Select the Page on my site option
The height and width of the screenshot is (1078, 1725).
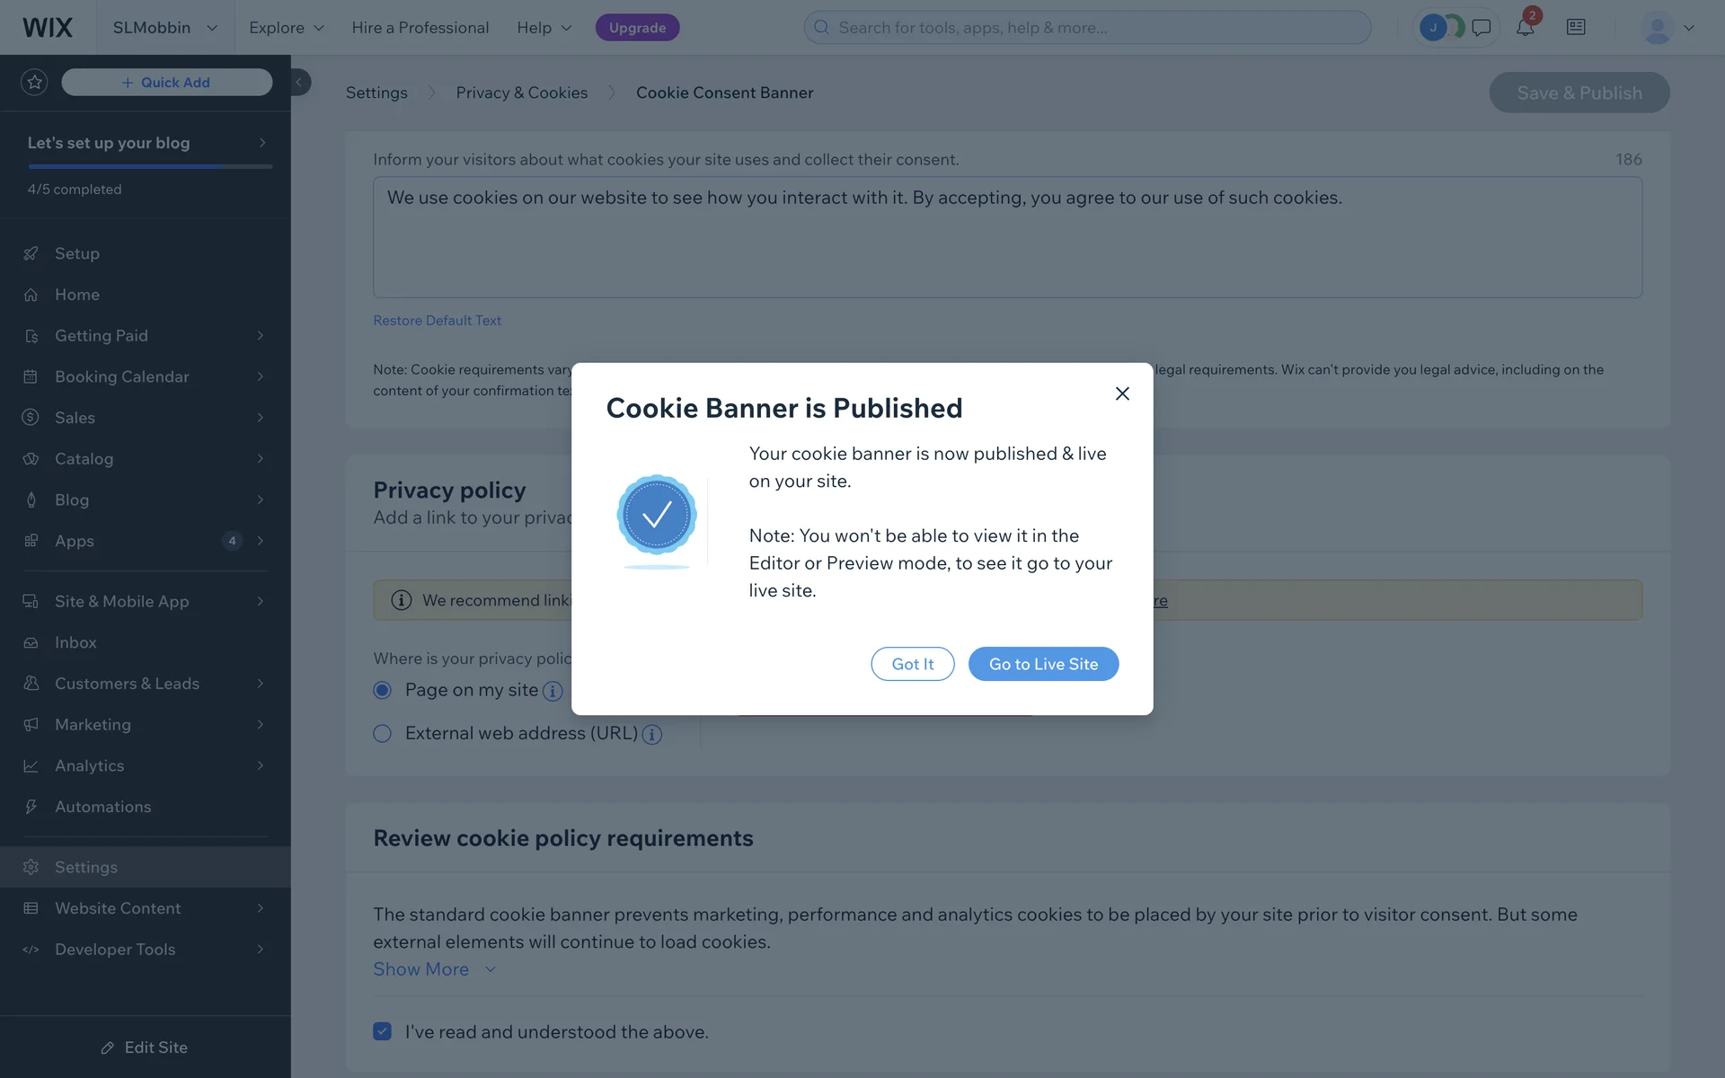383,690
